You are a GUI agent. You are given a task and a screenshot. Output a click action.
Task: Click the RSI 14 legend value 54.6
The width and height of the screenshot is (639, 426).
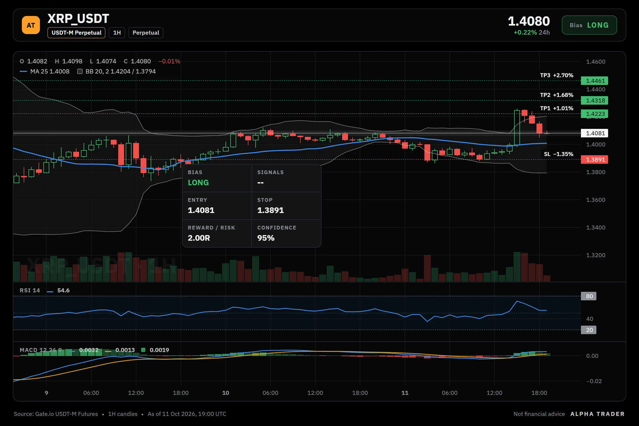click(63, 290)
